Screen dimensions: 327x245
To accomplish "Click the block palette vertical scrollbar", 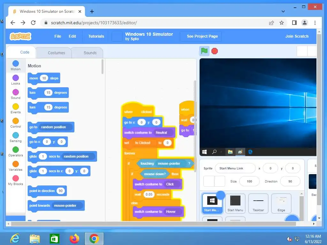I will [x=102, y=67].
